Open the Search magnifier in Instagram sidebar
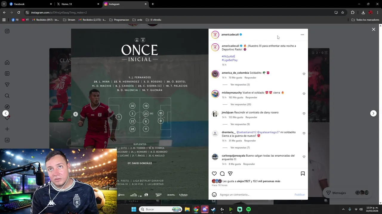382x214 pixels. [7, 96]
